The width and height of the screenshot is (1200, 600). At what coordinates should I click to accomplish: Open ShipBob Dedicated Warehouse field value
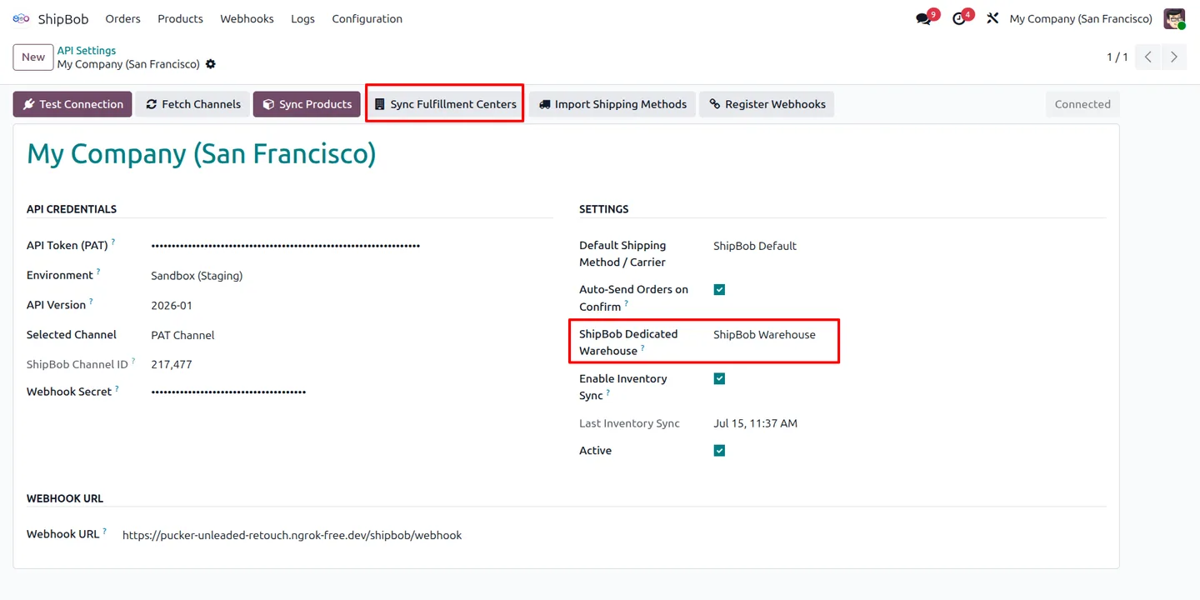click(764, 334)
